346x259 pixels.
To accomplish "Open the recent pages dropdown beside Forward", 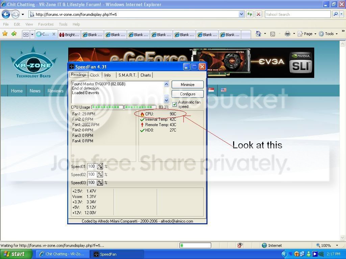I will (x=23, y=15).
